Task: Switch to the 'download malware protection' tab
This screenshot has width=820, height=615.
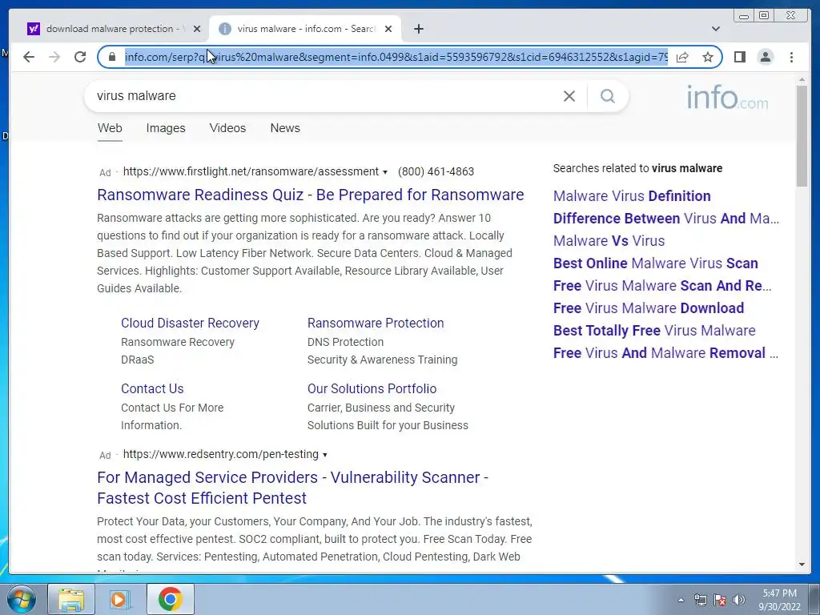Action: click(109, 29)
